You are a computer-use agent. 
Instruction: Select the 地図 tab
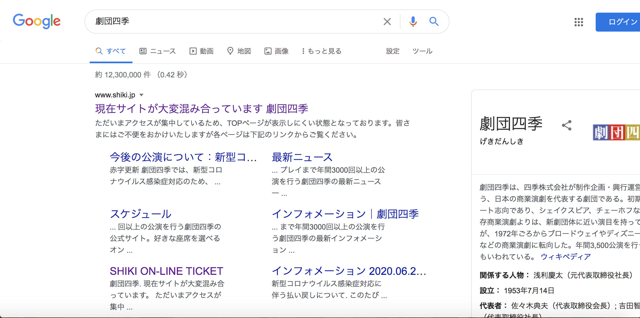pos(239,51)
